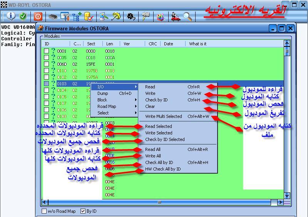
Task: Click the green shield checkmark icon
Action: click(x=23, y=16)
